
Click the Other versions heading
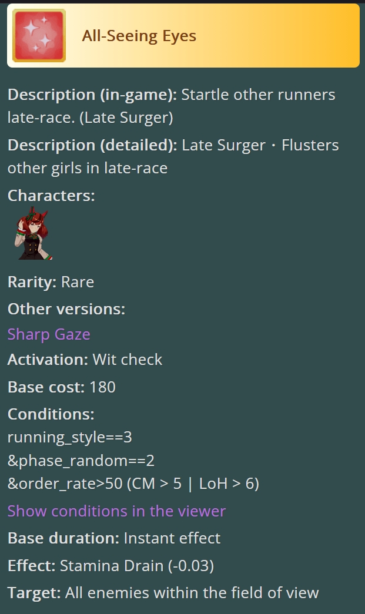pos(66,309)
